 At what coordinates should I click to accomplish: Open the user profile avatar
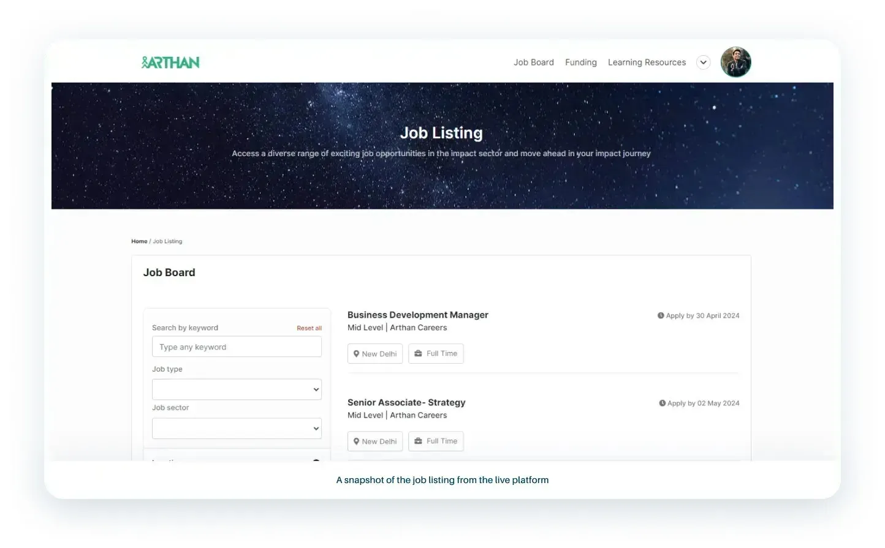(735, 62)
